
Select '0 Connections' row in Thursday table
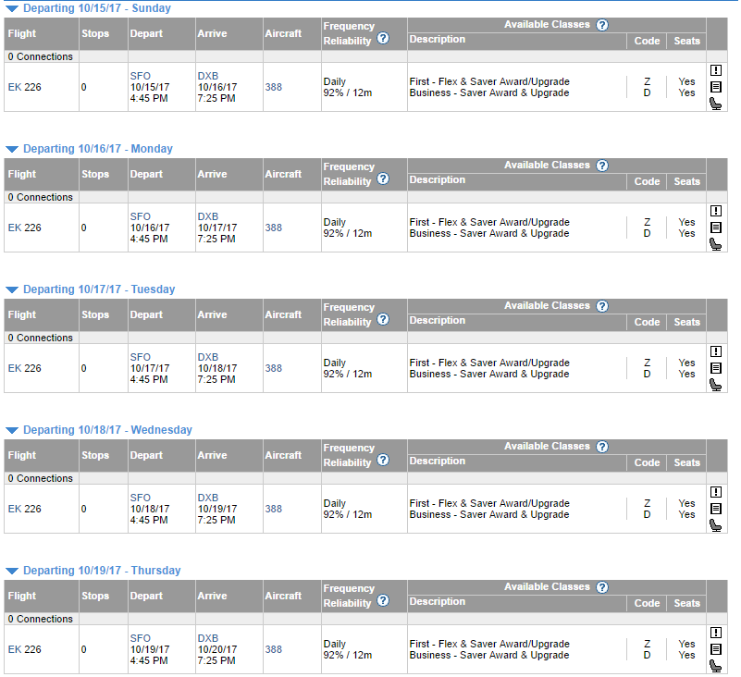pyautogui.click(x=365, y=619)
